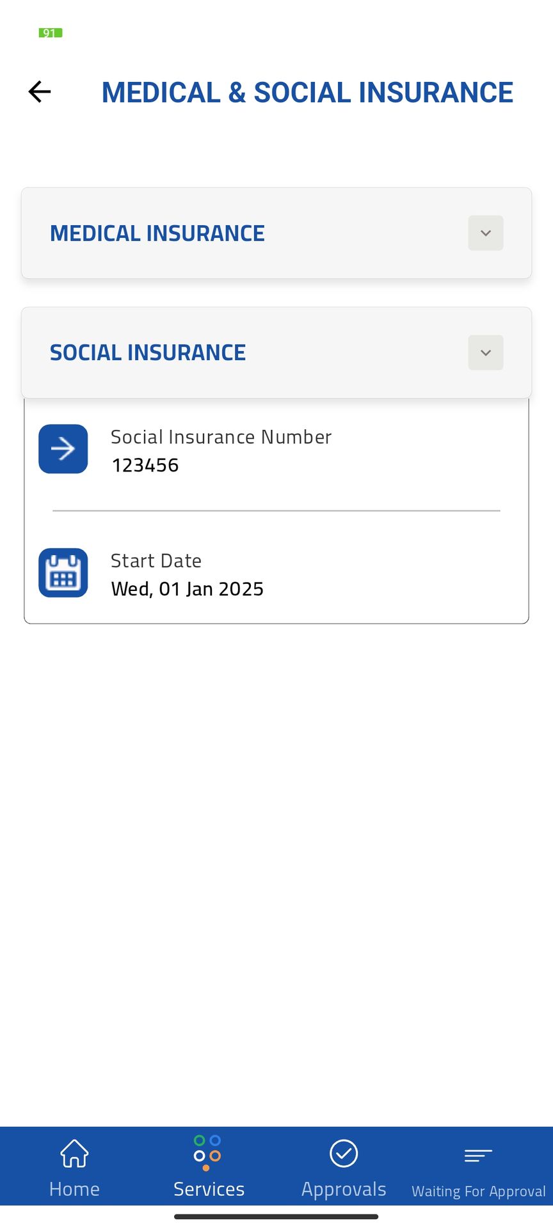This screenshot has height=1228, width=553.
Task: Click the social insurance number value 123456
Action: 145,466
